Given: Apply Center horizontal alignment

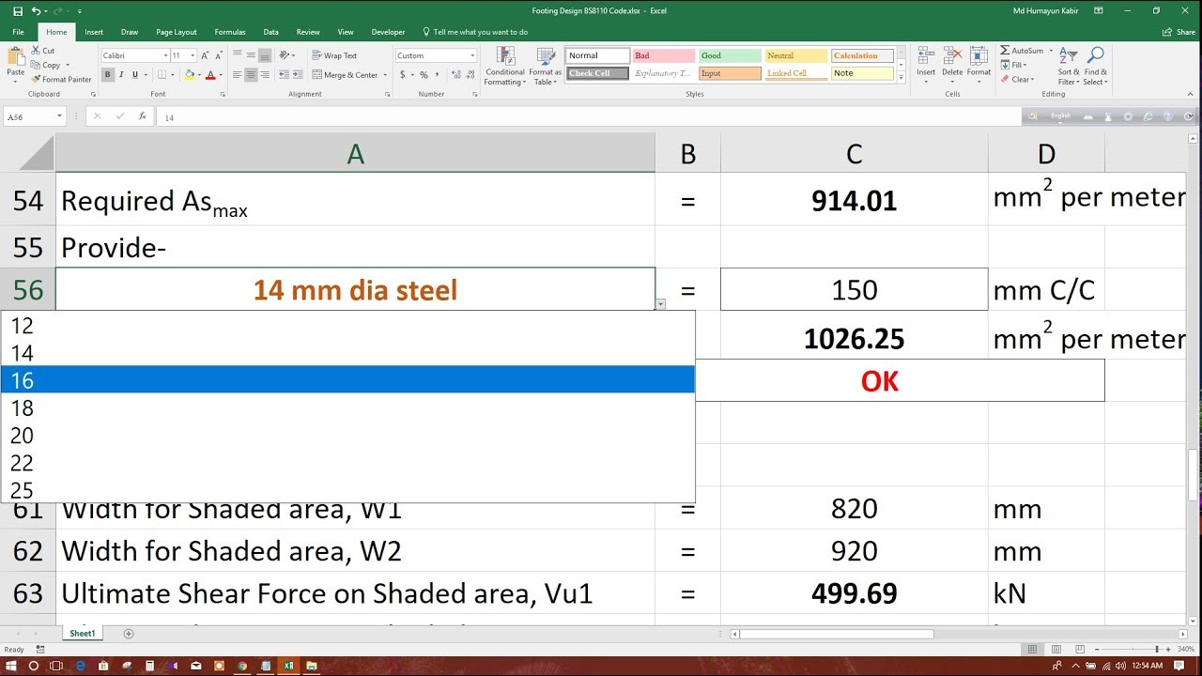Looking at the screenshot, I should click(251, 75).
